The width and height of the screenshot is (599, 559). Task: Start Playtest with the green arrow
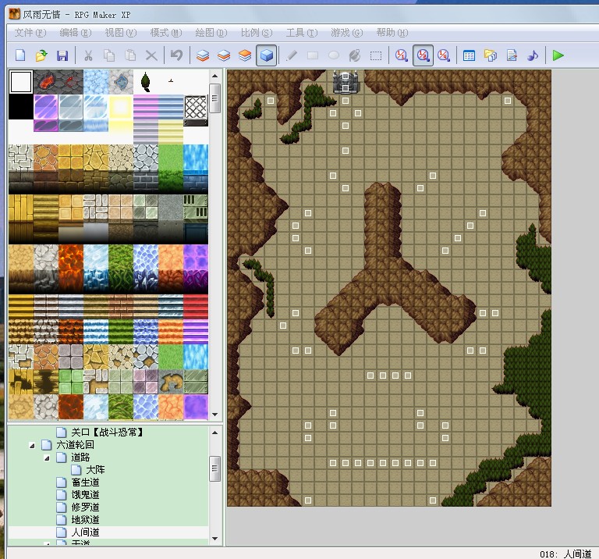pyautogui.click(x=558, y=55)
